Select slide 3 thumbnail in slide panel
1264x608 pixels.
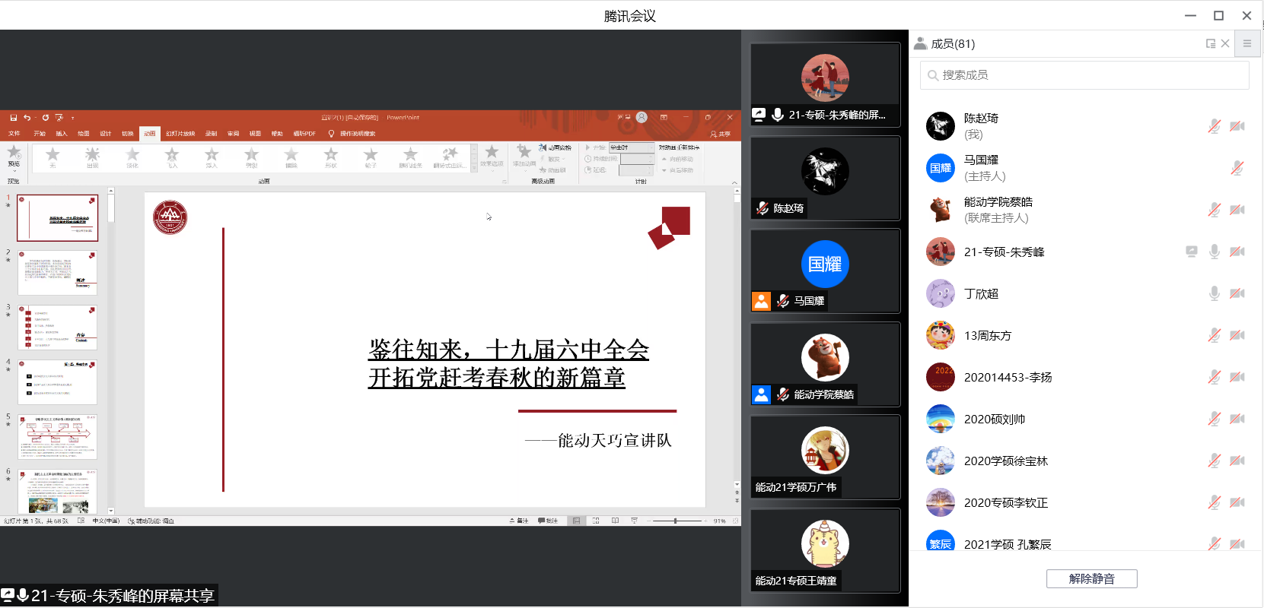58,328
